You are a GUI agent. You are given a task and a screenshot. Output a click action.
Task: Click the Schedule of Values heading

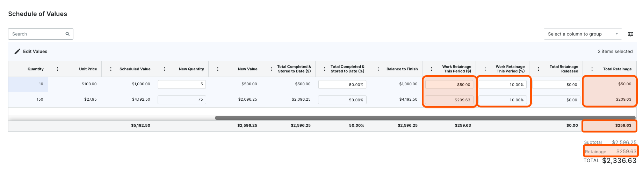pos(37,14)
